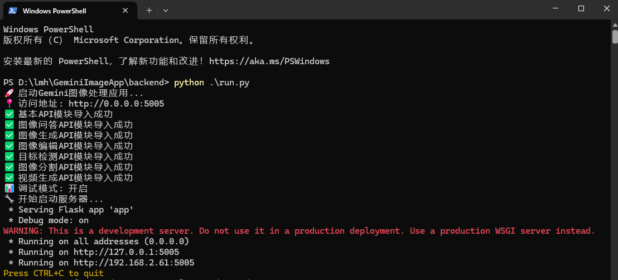Screen dimensions: 618x280
Task: Click the red pin emoji beside 访问地址
Action: (9, 104)
